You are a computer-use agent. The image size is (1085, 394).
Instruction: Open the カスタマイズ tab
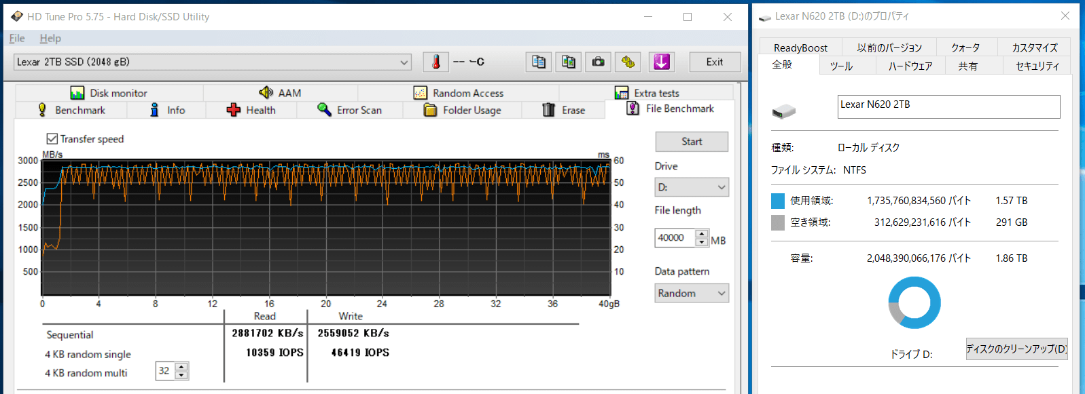(1035, 47)
